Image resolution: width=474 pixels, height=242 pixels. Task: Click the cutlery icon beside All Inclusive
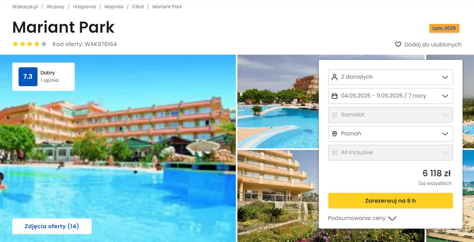point(335,153)
